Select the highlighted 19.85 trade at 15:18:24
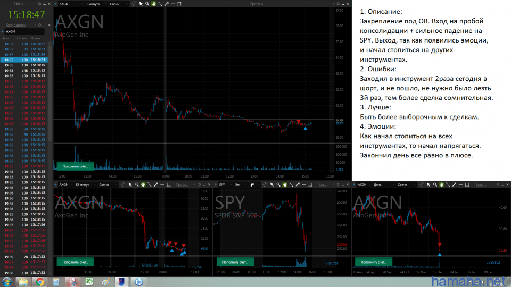This screenshot has height=287, width=511. [24, 60]
